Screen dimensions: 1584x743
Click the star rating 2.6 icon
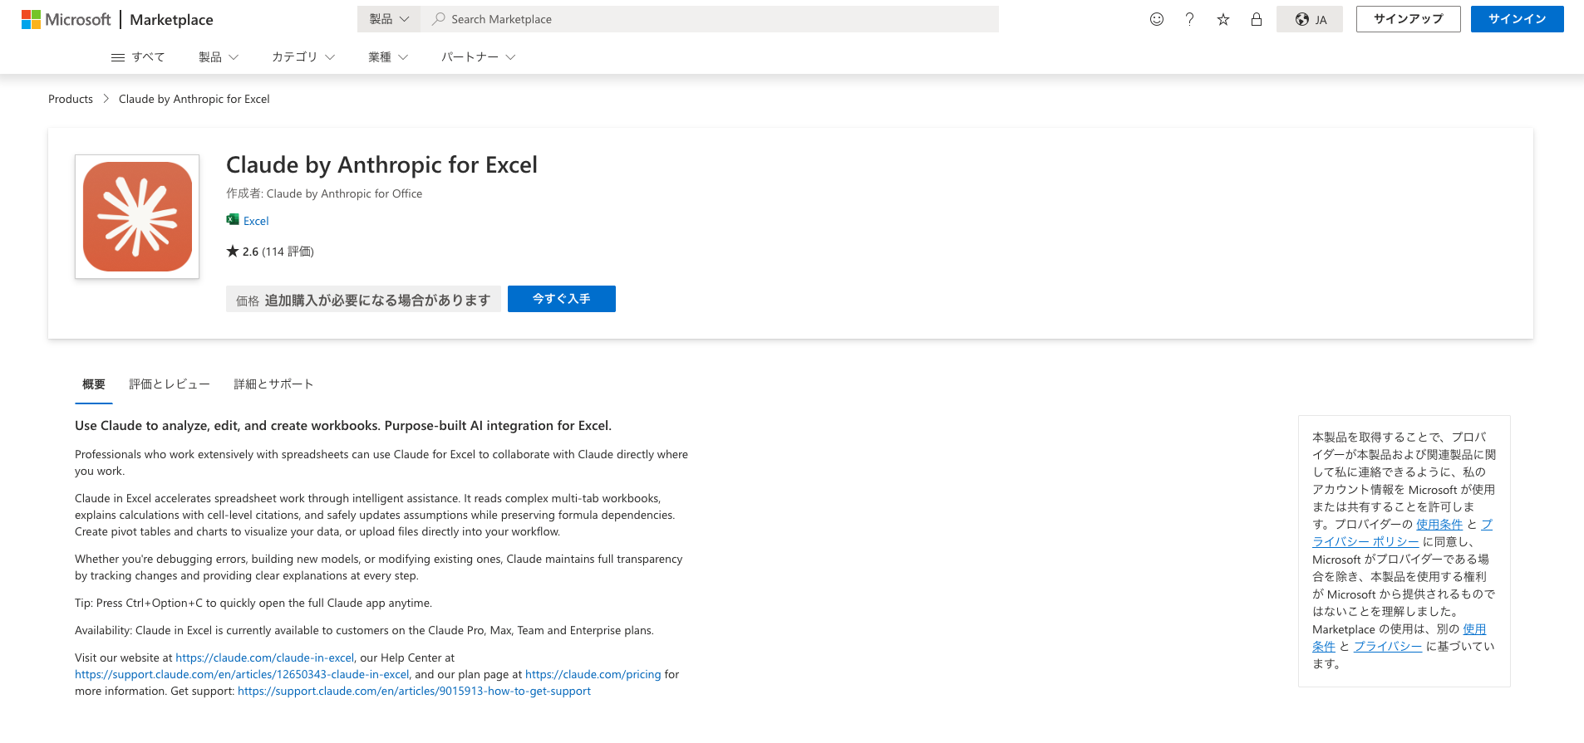233,252
